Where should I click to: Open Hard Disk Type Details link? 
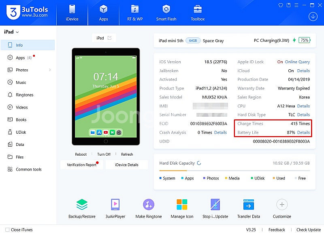[303, 115]
